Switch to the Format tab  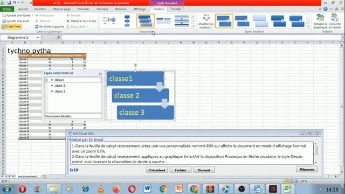click(176, 9)
